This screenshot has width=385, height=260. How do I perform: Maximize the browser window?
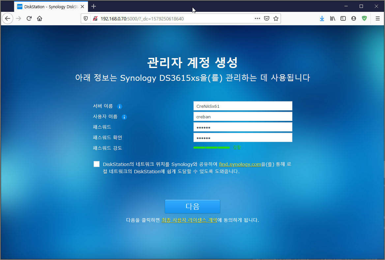click(x=361, y=6)
